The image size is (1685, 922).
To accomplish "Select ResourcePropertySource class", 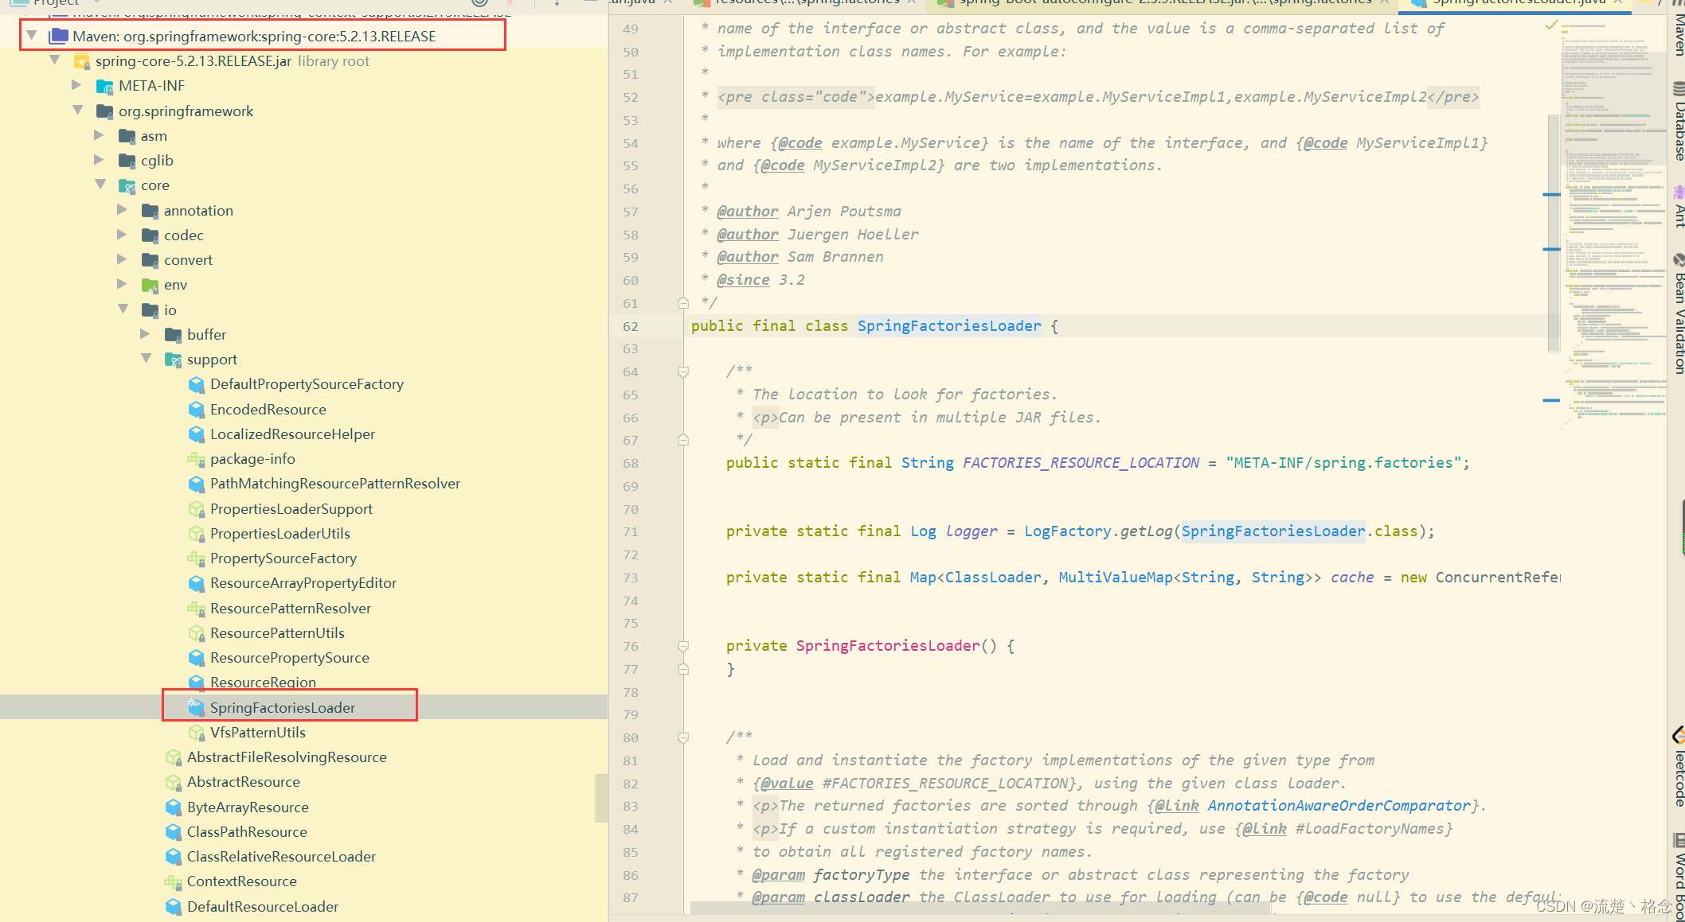I will (x=290, y=658).
